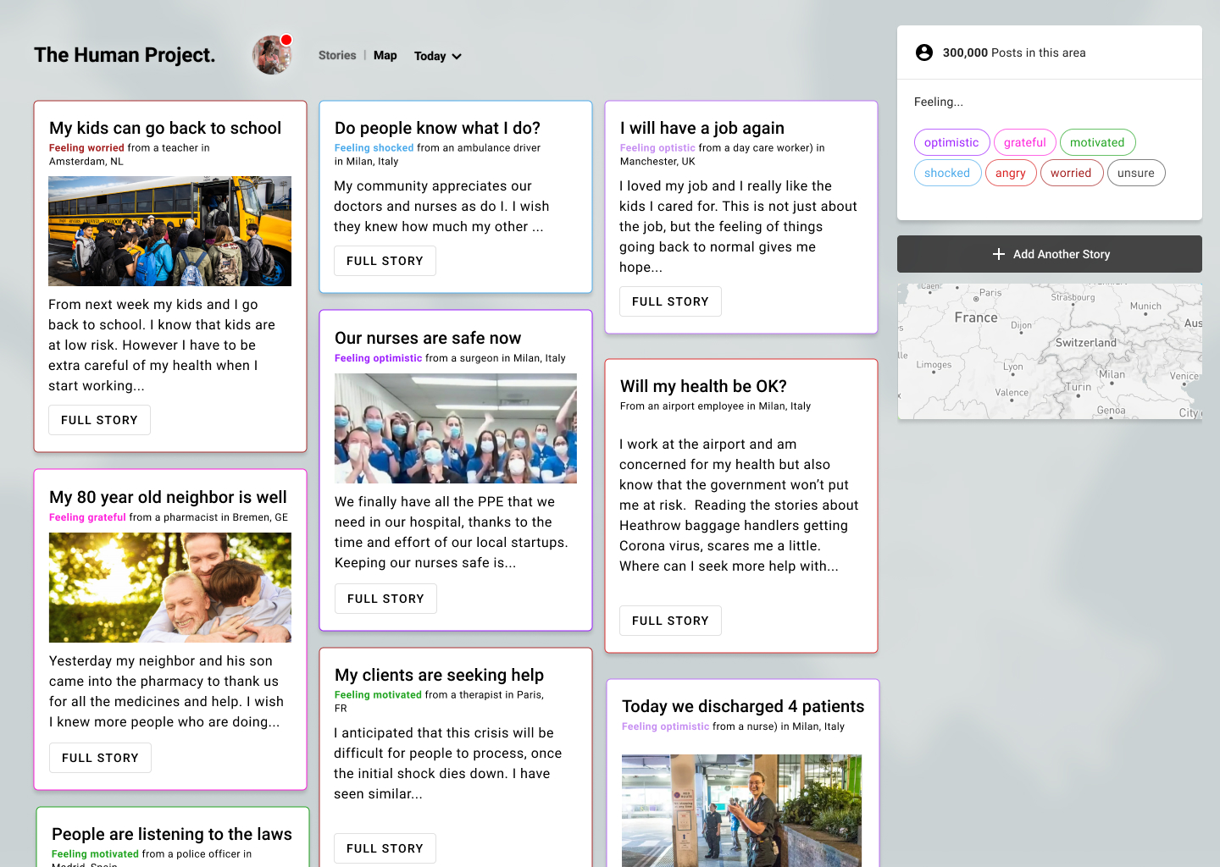
Task: Click 'People are listening to the laws' title
Action: [172, 834]
